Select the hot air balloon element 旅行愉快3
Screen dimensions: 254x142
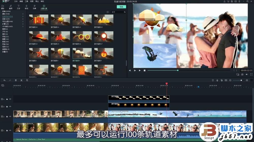[60, 53]
